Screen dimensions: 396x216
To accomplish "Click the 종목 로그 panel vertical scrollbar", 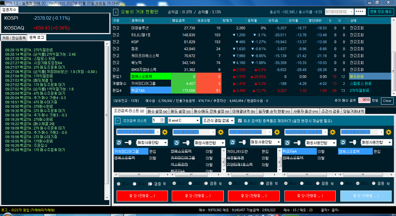I will point(107,120).
